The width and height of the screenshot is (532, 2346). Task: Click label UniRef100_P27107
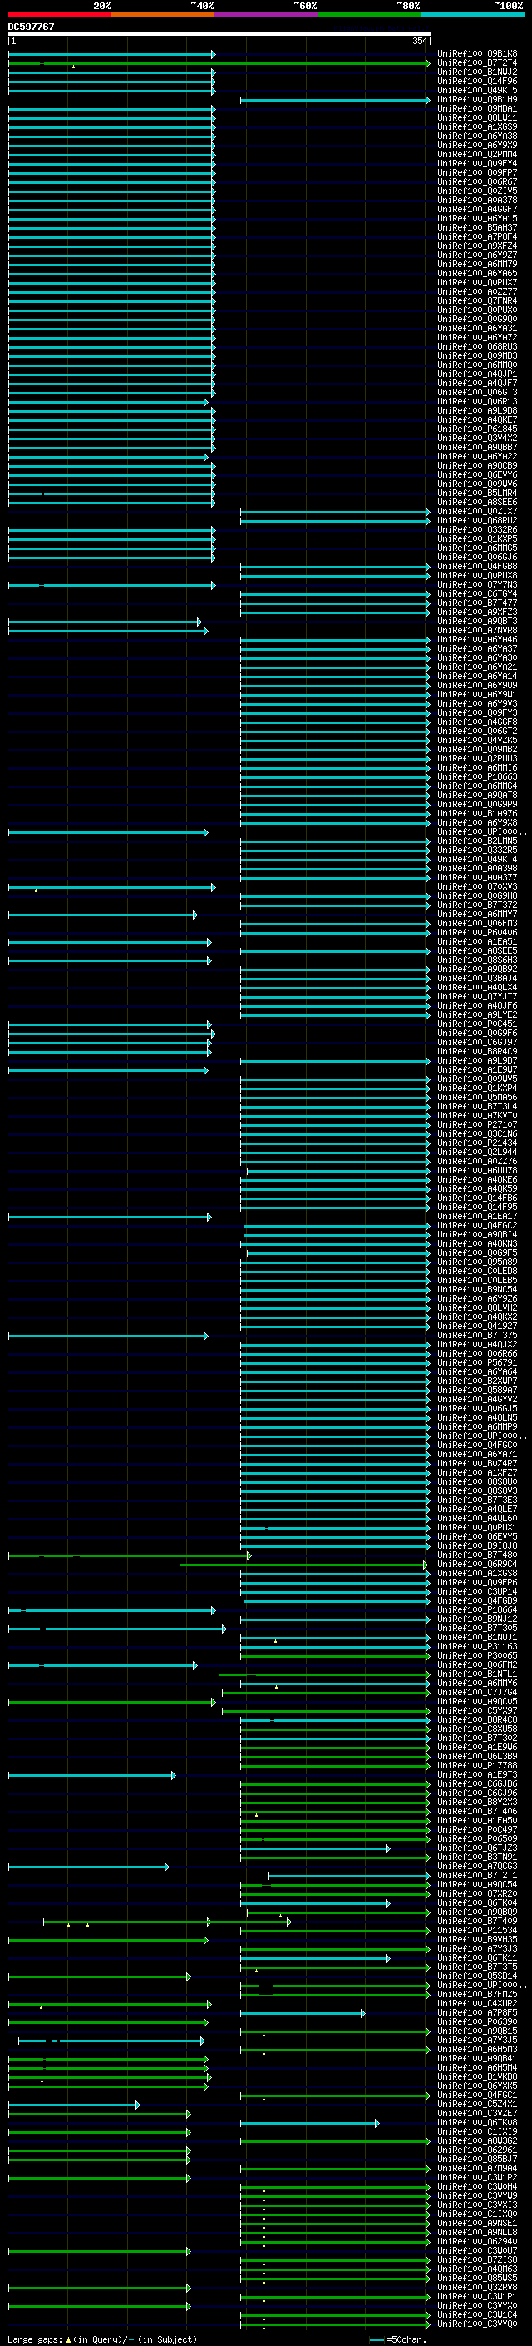[x=477, y=1125]
